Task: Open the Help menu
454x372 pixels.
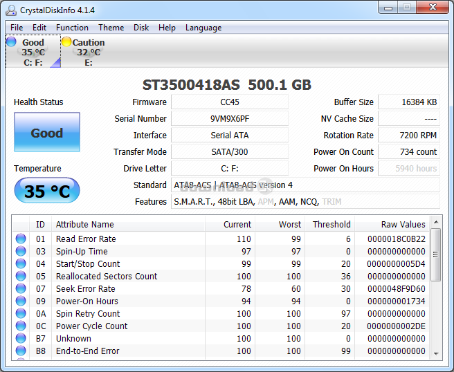Action: (x=167, y=28)
